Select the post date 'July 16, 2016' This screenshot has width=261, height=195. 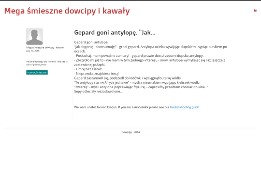(x=33, y=51)
